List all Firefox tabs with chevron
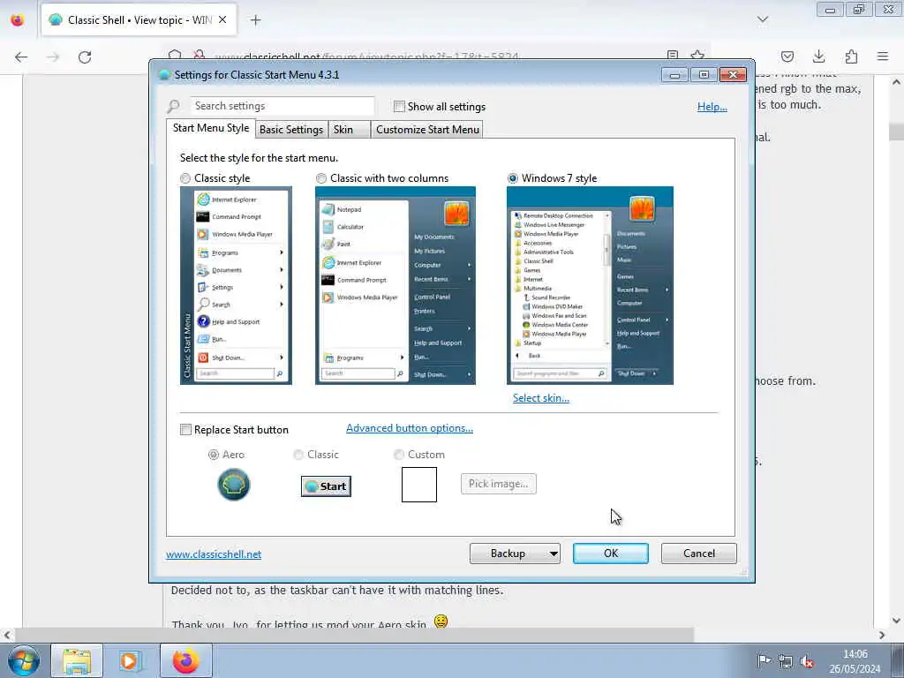This screenshot has width=904, height=678. (x=763, y=19)
